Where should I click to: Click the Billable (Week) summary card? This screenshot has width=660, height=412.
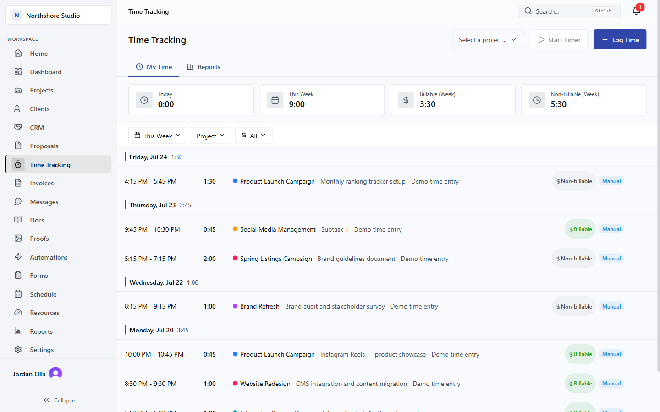click(x=453, y=100)
